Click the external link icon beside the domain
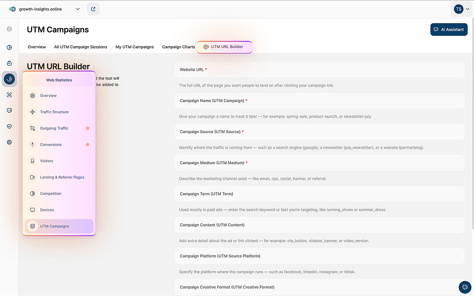This screenshot has height=296, width=474. (x=93, y=9)
